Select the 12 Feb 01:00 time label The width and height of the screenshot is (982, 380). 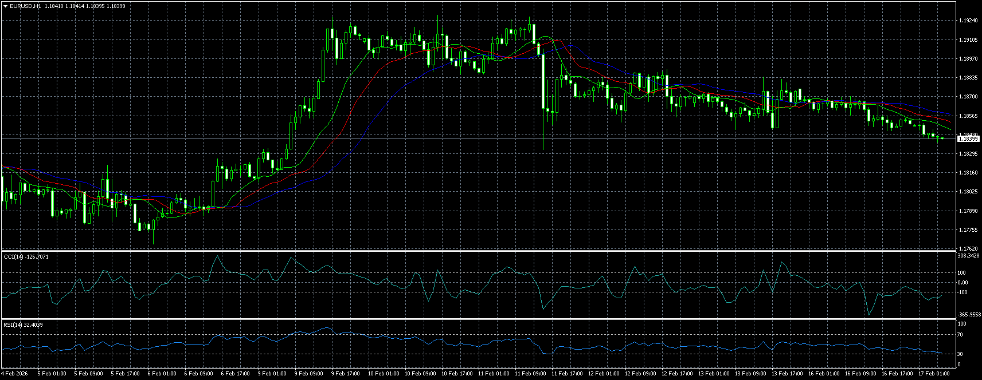tap(604, 374)
